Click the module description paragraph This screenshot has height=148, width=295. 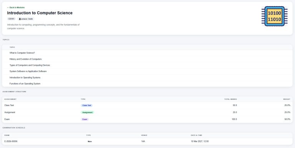pos(43,27)
